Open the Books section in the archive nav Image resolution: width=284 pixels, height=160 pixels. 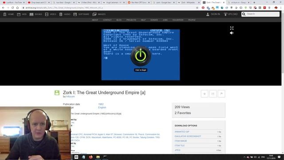(x=35, y=14)
